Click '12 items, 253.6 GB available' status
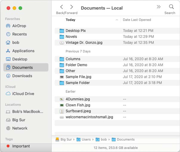 (116, 148)
